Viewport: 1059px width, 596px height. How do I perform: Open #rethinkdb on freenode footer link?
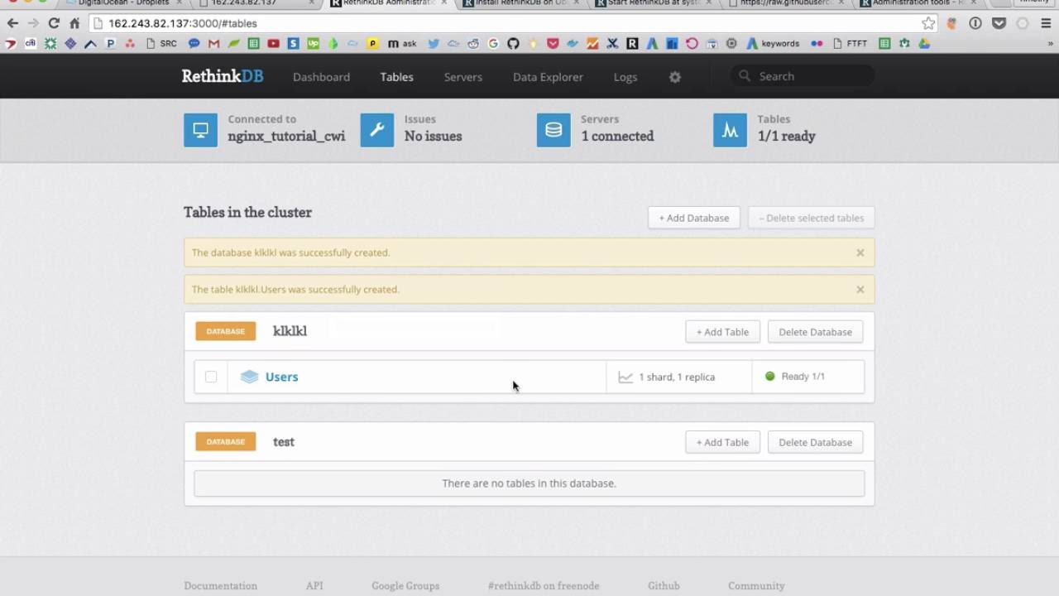(x=544, y=585)
